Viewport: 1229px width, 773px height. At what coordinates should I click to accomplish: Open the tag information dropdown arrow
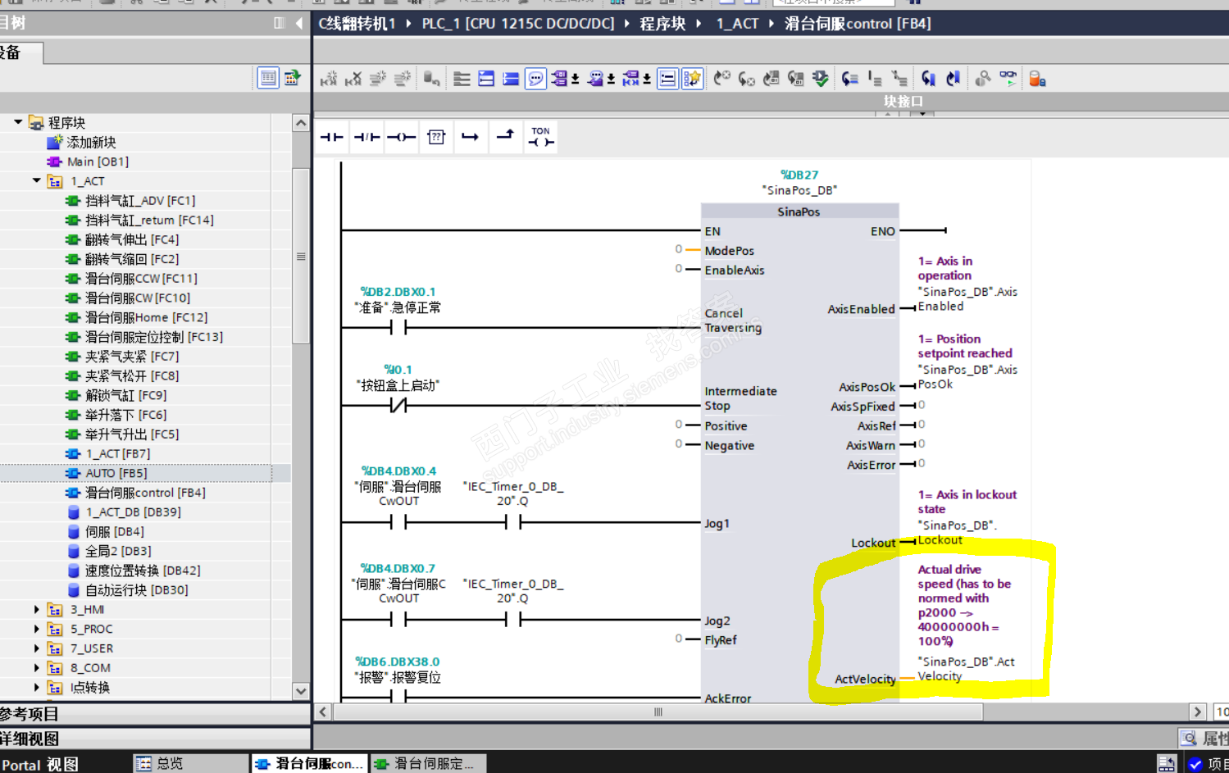(x=612, y=79)
